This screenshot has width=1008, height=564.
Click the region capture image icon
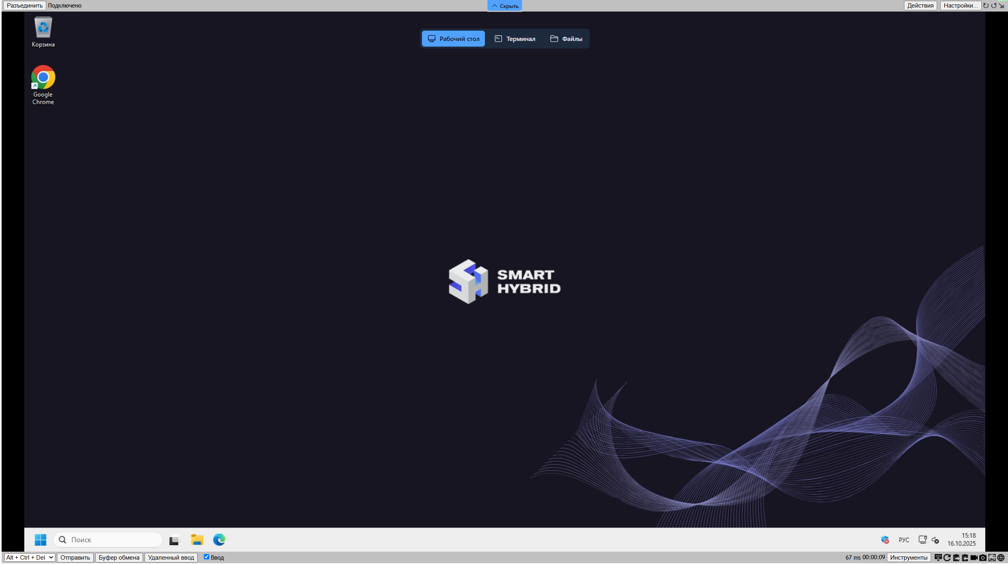992,558
